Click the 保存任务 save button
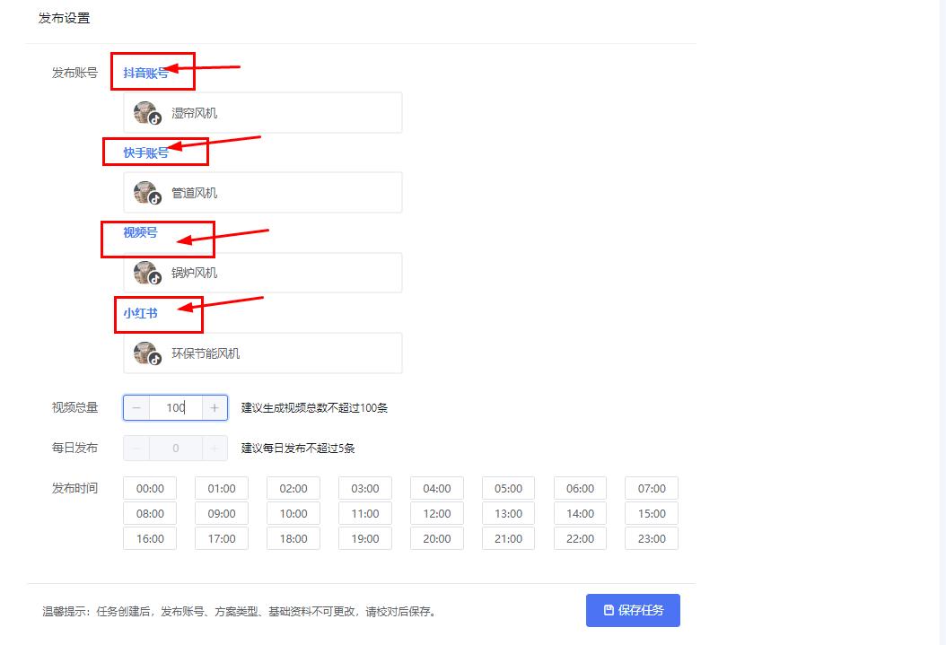Viewport: 946px width, 645px height. pos(633,610)
